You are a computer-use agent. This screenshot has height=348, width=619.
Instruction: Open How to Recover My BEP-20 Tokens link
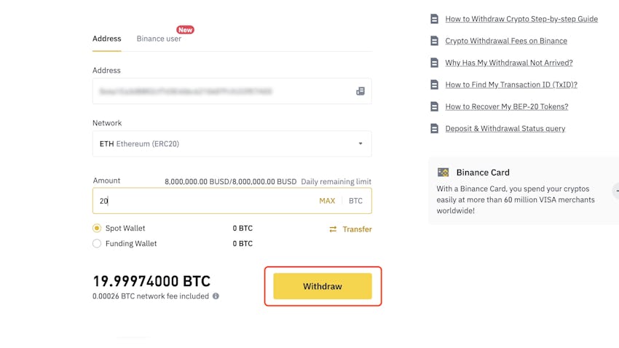click(507, 106)
